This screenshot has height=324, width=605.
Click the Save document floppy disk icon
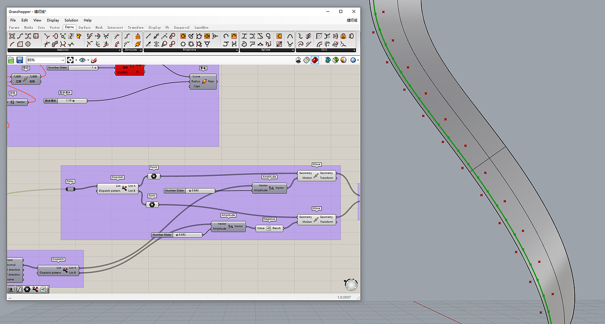[x=19, y=60]
